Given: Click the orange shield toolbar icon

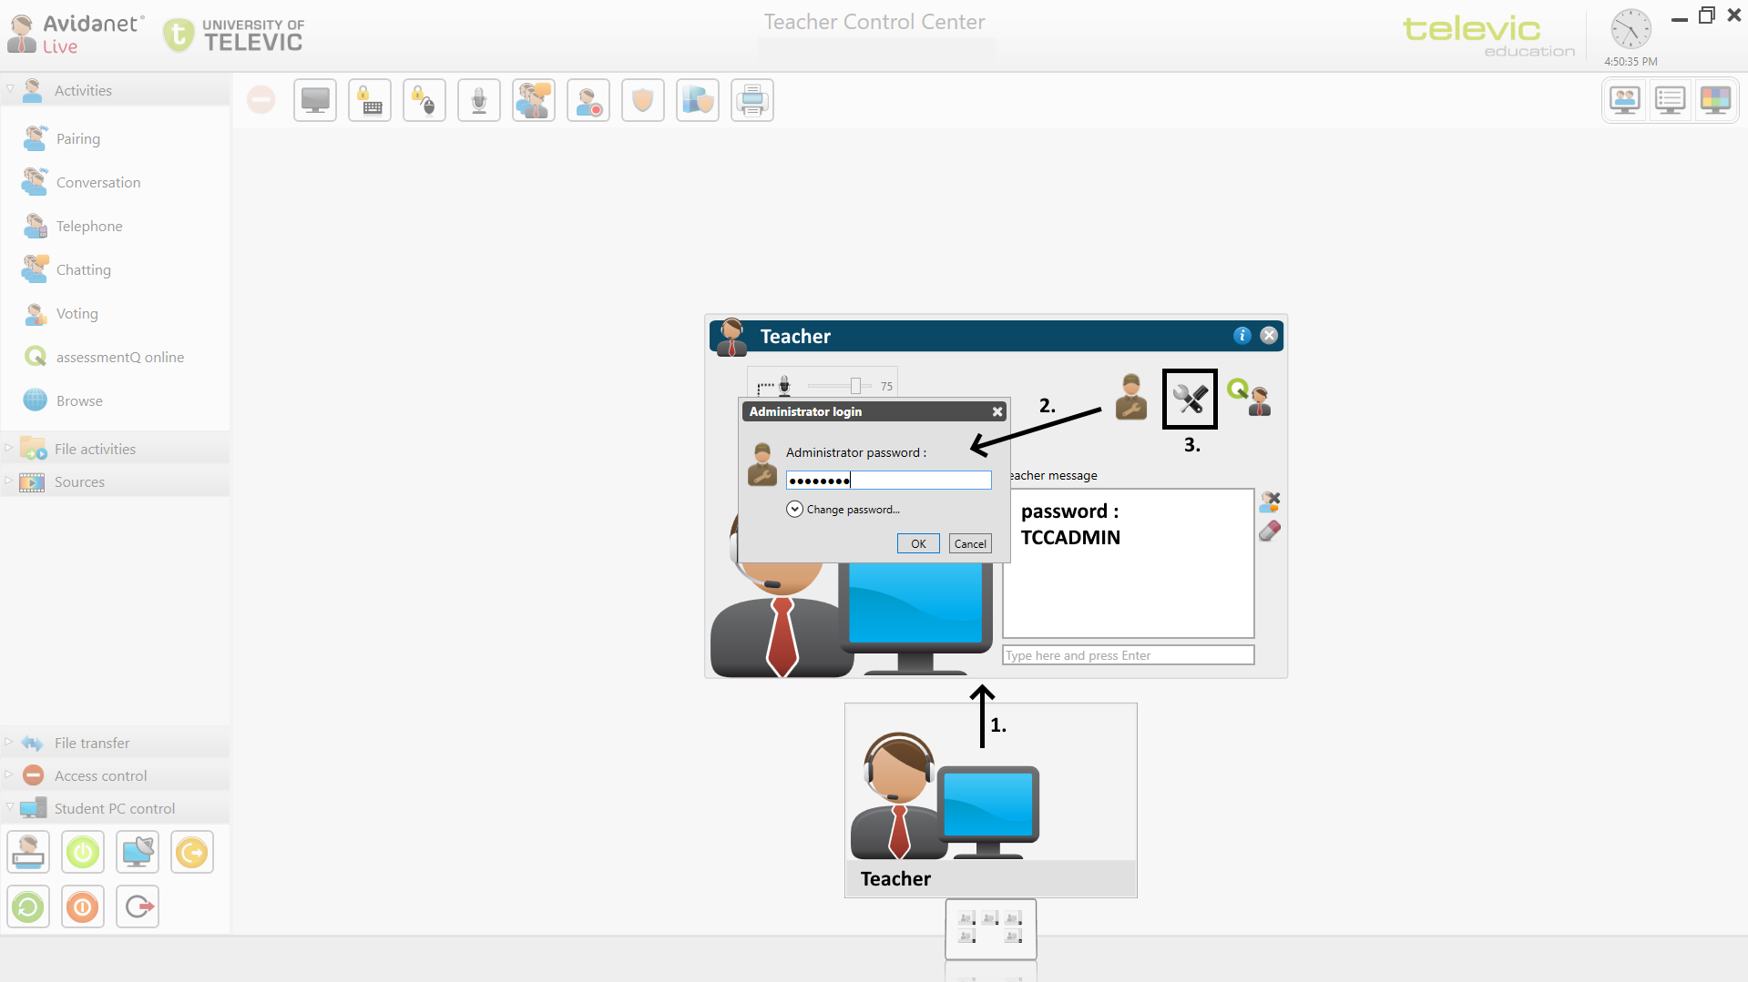Looking at the screenshot, I should [643, 100].
